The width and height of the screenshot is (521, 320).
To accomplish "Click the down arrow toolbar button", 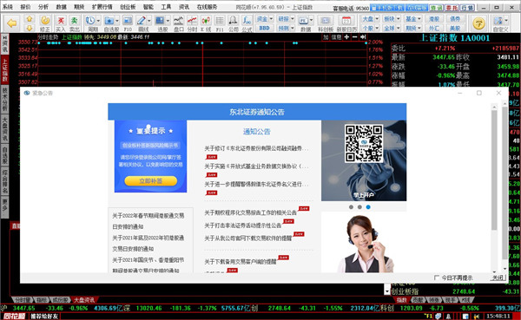I will pos(30,28).
